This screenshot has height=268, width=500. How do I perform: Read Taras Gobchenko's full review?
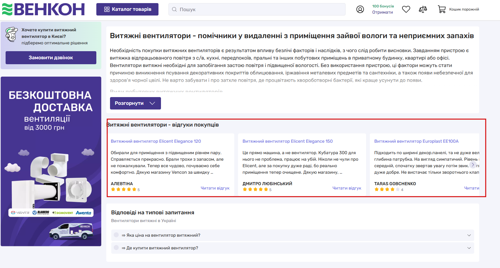click(x=472, y=188)
